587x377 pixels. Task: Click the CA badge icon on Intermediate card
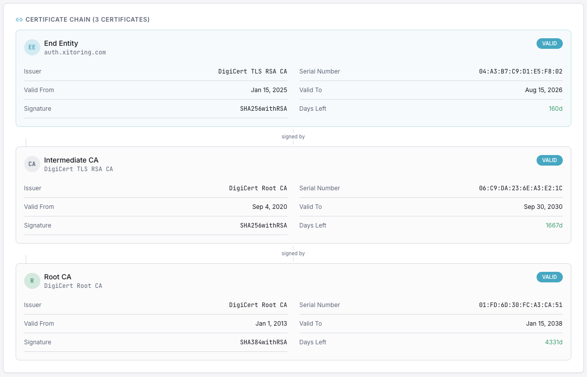32,164
